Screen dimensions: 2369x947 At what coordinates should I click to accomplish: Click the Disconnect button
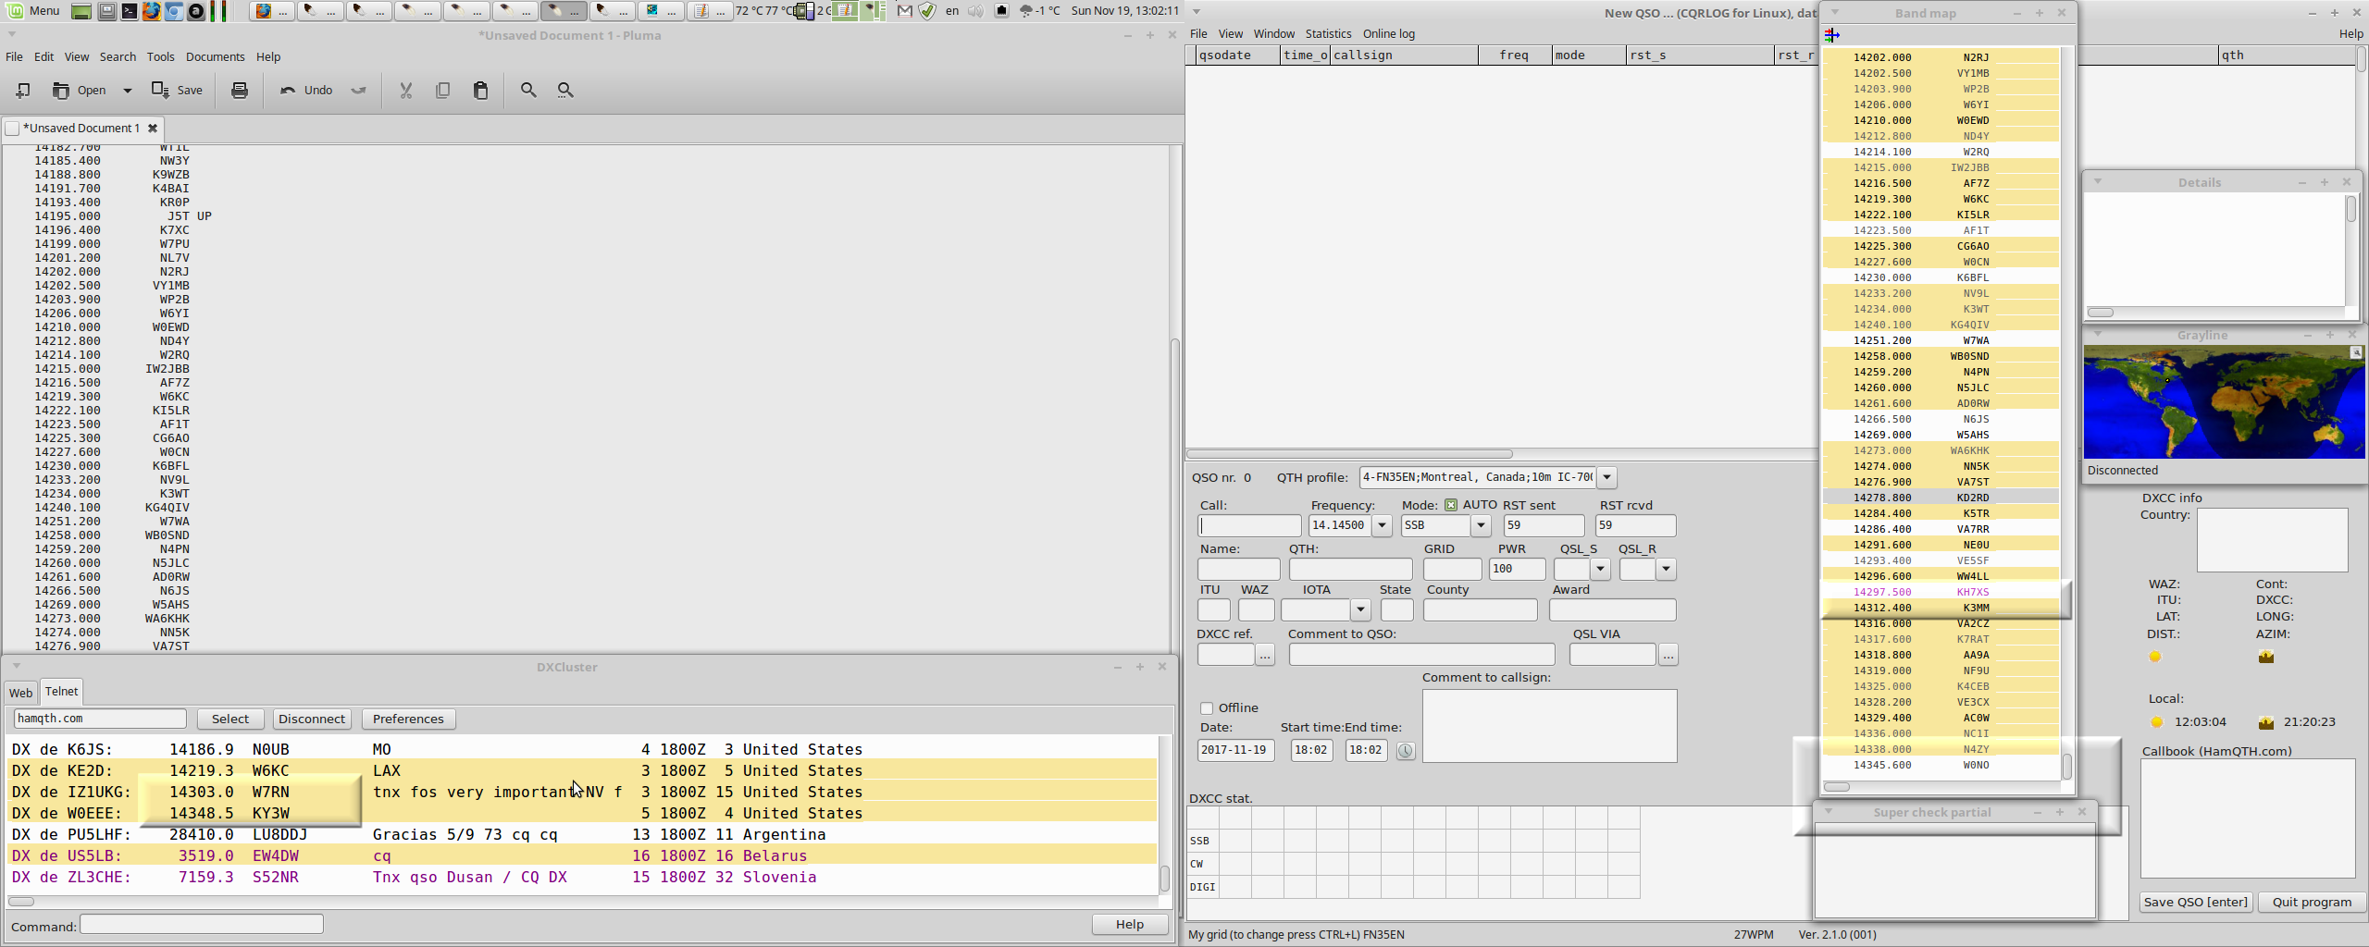(x=311, y=719)
